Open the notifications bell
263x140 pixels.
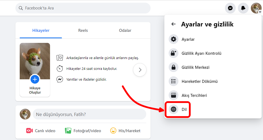tap(243, 8)
